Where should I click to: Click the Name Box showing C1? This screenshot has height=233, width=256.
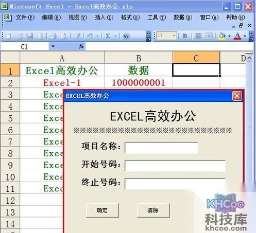[25, 47]
